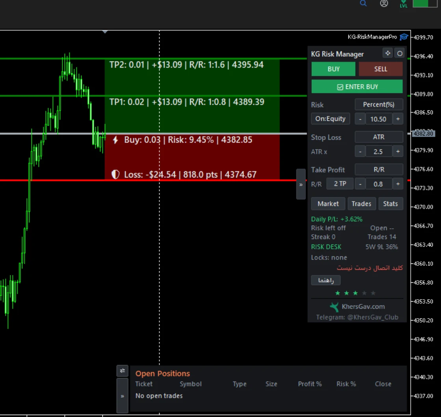Click the Daily P/L +3.62% text
Screen dimensions: 441x417
click(x=337, y=219)
